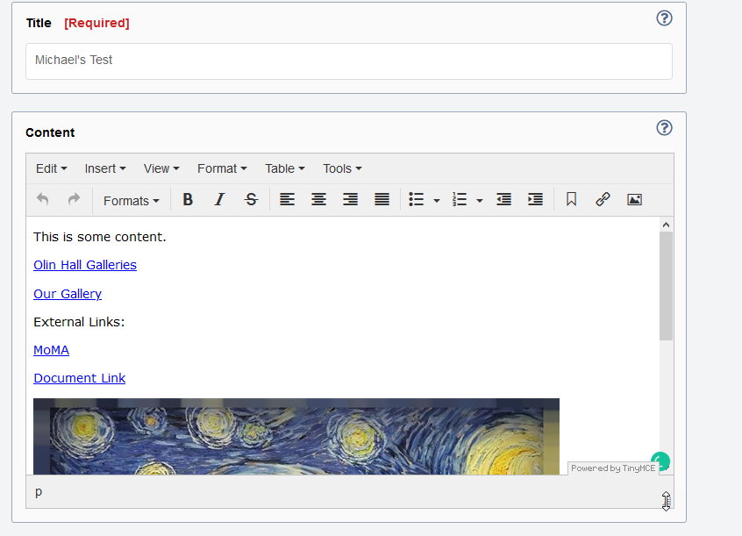Increase indent of paragraph
The height and width of the screenshot is (536, 742).
coord(535,199)
